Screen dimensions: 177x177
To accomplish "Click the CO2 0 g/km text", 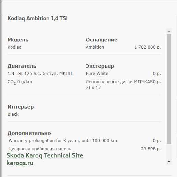I will [20, 82].
